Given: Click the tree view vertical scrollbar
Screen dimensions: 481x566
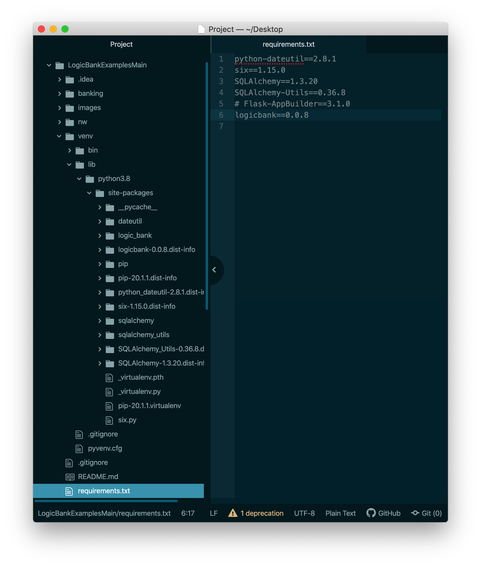Looking at the screenshot, I should (x=207, y=186).
